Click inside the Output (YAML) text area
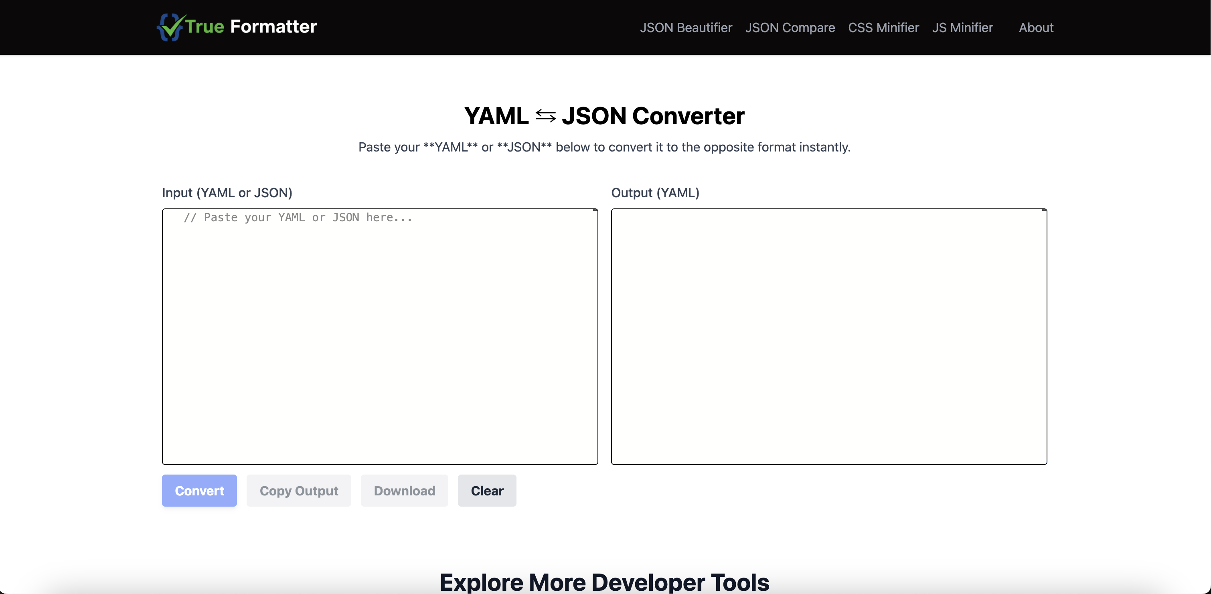The image size is (1211, 594). (x=827, y=336)
